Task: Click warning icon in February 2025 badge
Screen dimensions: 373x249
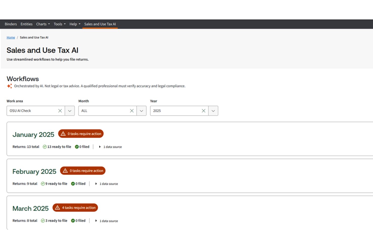Action: (65, 171)
